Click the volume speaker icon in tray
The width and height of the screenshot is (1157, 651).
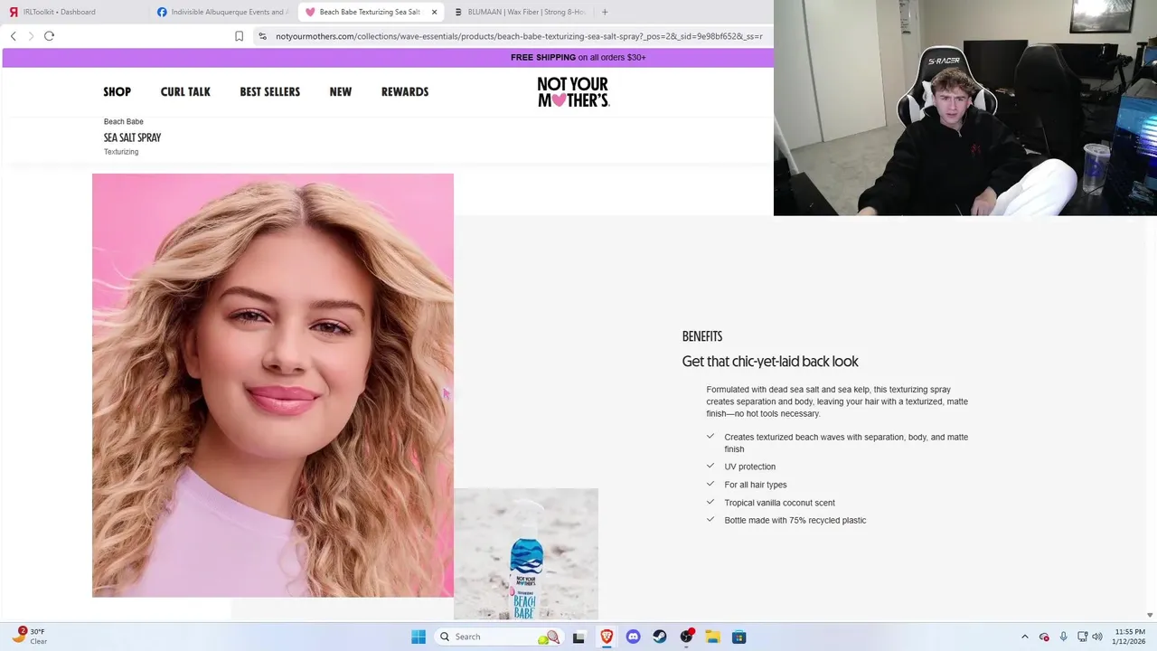click(x=1097, y=637)
